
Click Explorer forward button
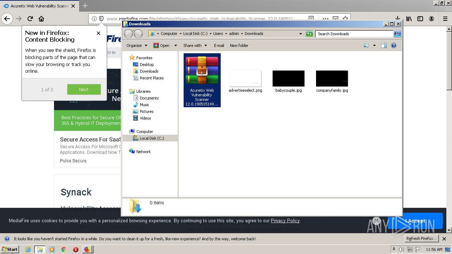click(138, 34)
